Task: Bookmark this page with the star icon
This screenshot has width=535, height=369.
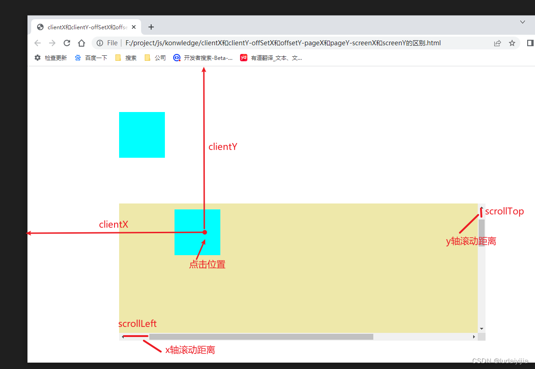Action: pyautogui.click(x=512, y=43)
